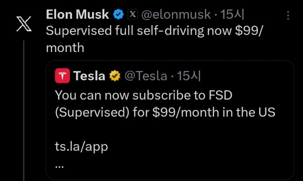Image resolution: width=303 pixels, height=181 pixels.
Task: Open the three-dot more options menu
Action: coord(289,15)
